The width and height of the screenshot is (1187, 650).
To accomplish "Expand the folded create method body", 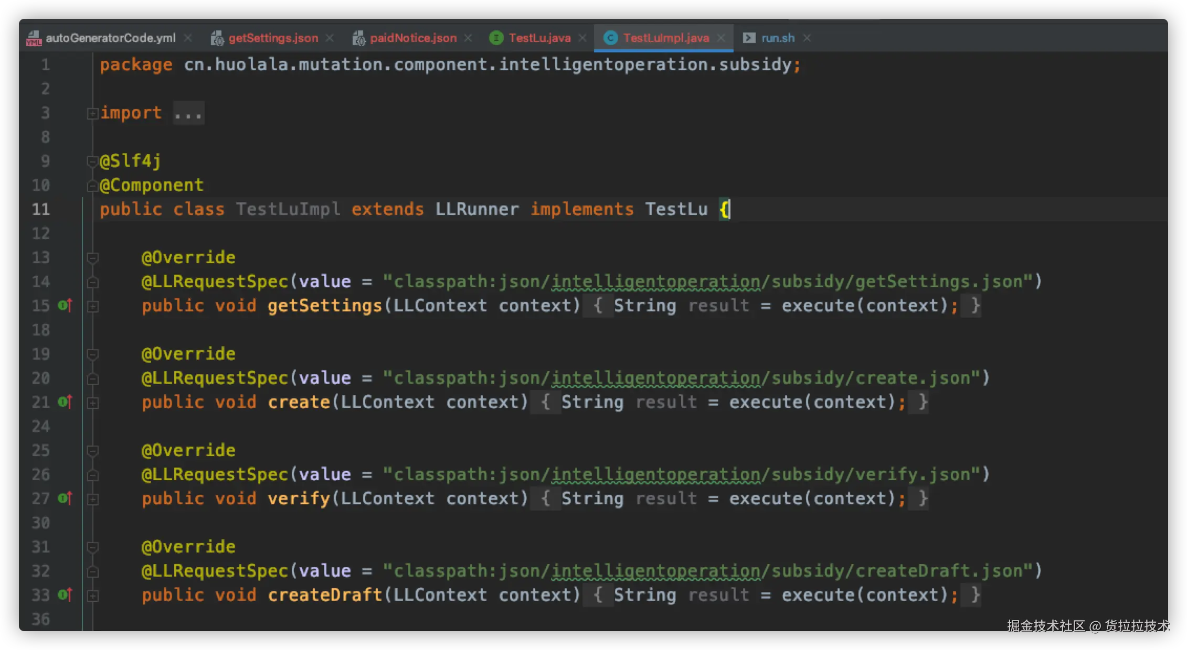I will pyautogui.click(x=93, y=403).
